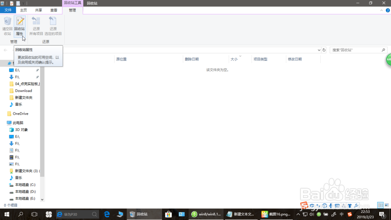The image size is (391, 220).
Task: Switch to large icons view layout
Action: click(387, 205)
